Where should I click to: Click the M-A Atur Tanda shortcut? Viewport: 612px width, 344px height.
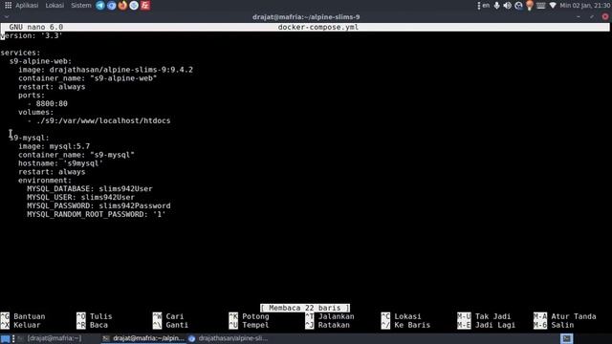coord(565,316)
